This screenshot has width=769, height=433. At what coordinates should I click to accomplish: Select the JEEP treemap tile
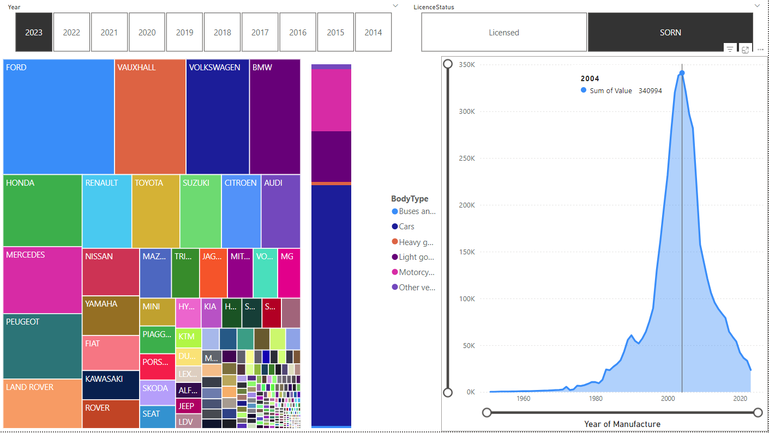[x=189, y=406]
